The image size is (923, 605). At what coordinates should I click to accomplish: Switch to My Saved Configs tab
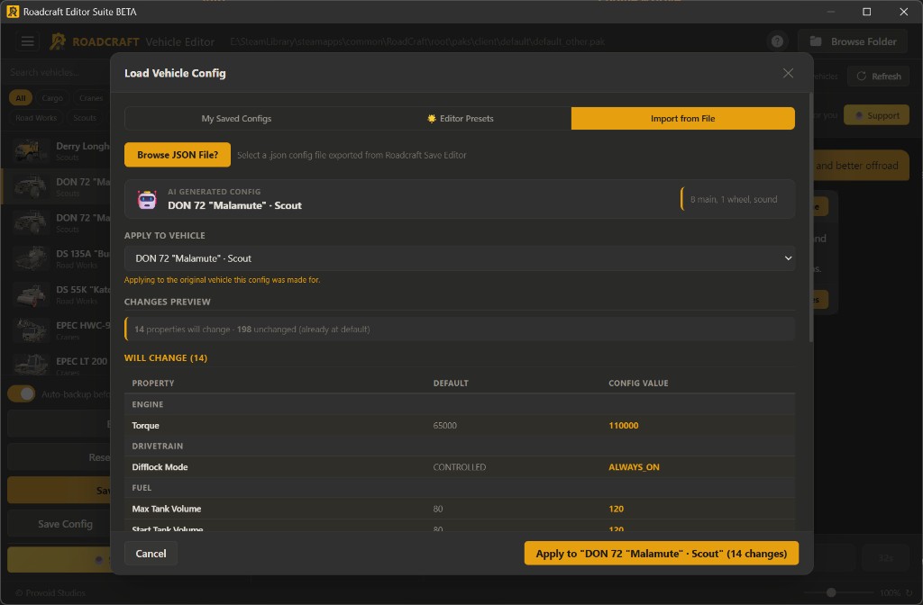[x=236, y=119]
